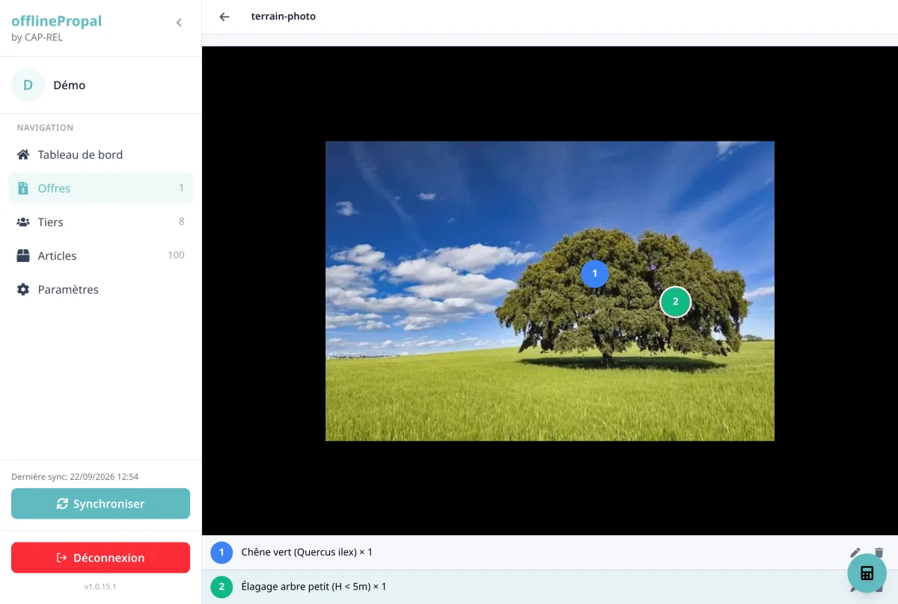Select the Chêne vert (Quercus ilex) row
This screenshot has width=898, height=604.
[x=550, y=553]
